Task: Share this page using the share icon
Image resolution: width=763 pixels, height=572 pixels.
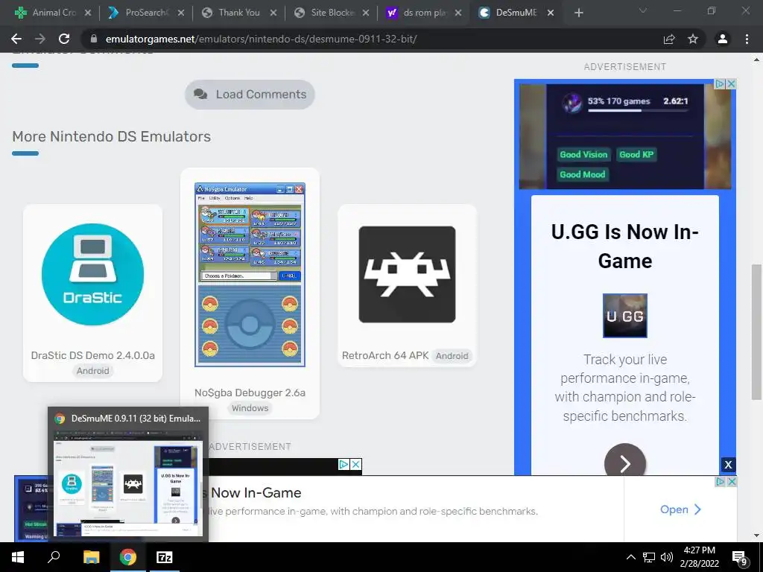Action: tap(669, 39)
